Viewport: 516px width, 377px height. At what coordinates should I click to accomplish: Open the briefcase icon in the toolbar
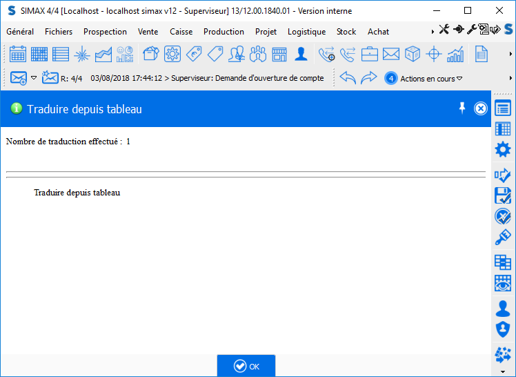tap(370, 54)
